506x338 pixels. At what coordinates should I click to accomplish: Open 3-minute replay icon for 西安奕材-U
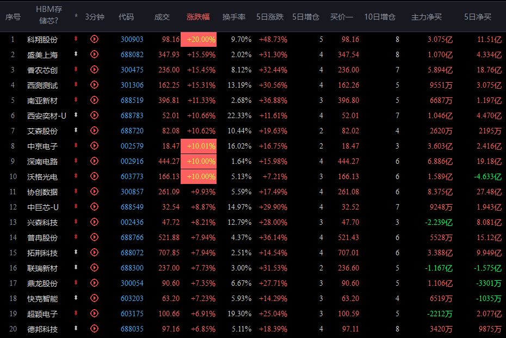(x=94, y=115)
